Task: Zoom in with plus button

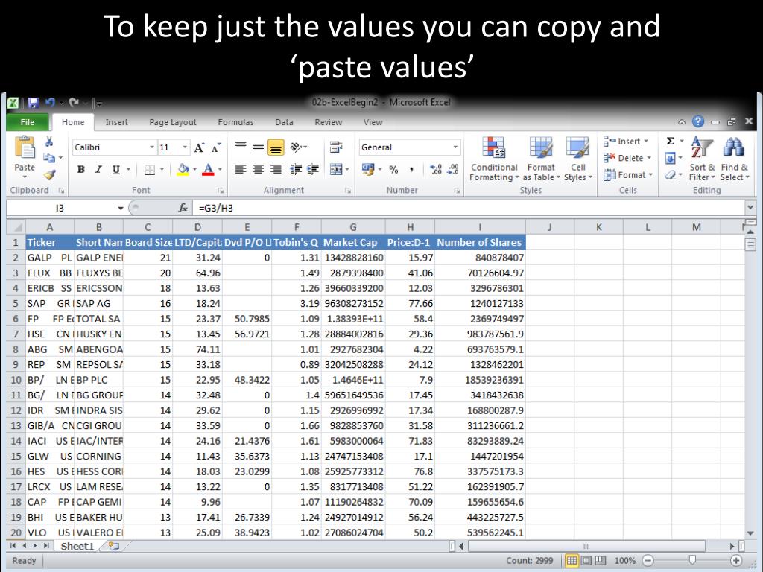Action: coord(736,560)
